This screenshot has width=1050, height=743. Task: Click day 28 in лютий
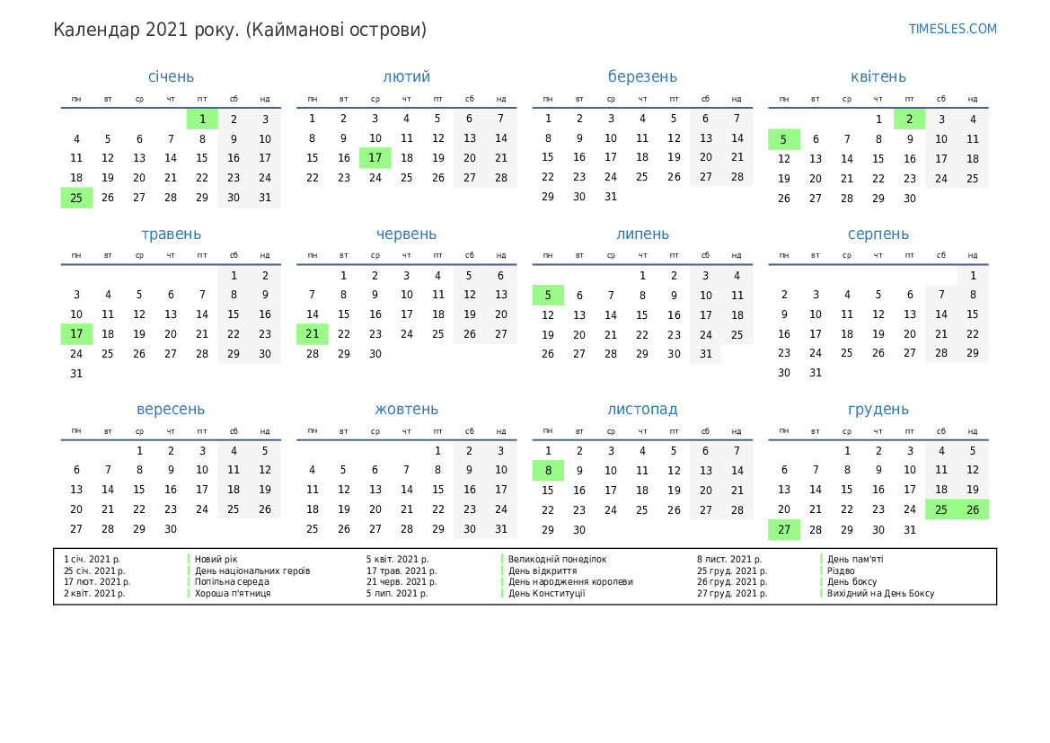[501, 178]
